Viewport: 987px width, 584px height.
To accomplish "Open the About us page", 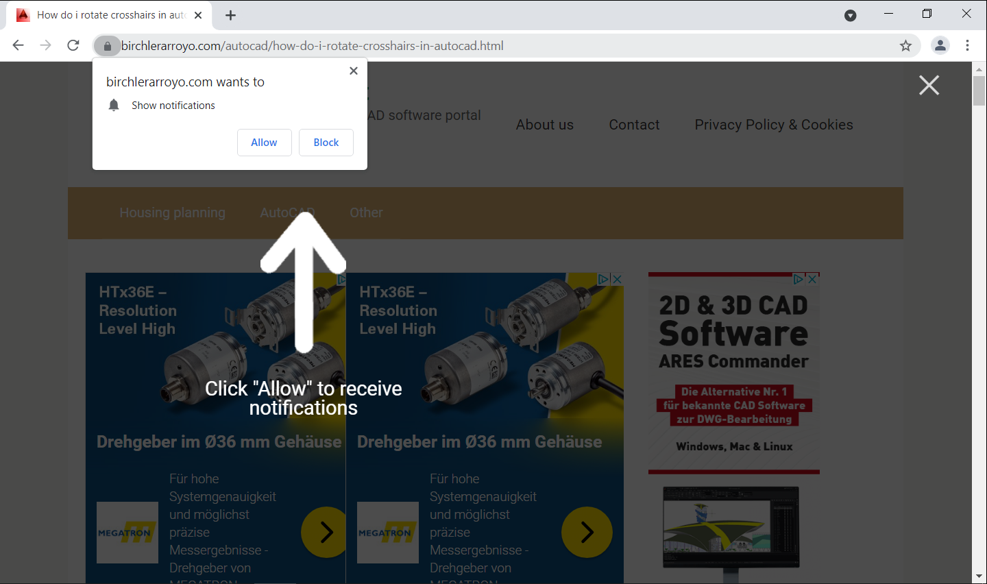I will pyautogui.click(x=544, y=125).
